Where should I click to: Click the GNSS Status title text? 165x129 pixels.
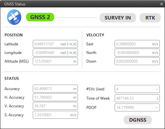15,4
